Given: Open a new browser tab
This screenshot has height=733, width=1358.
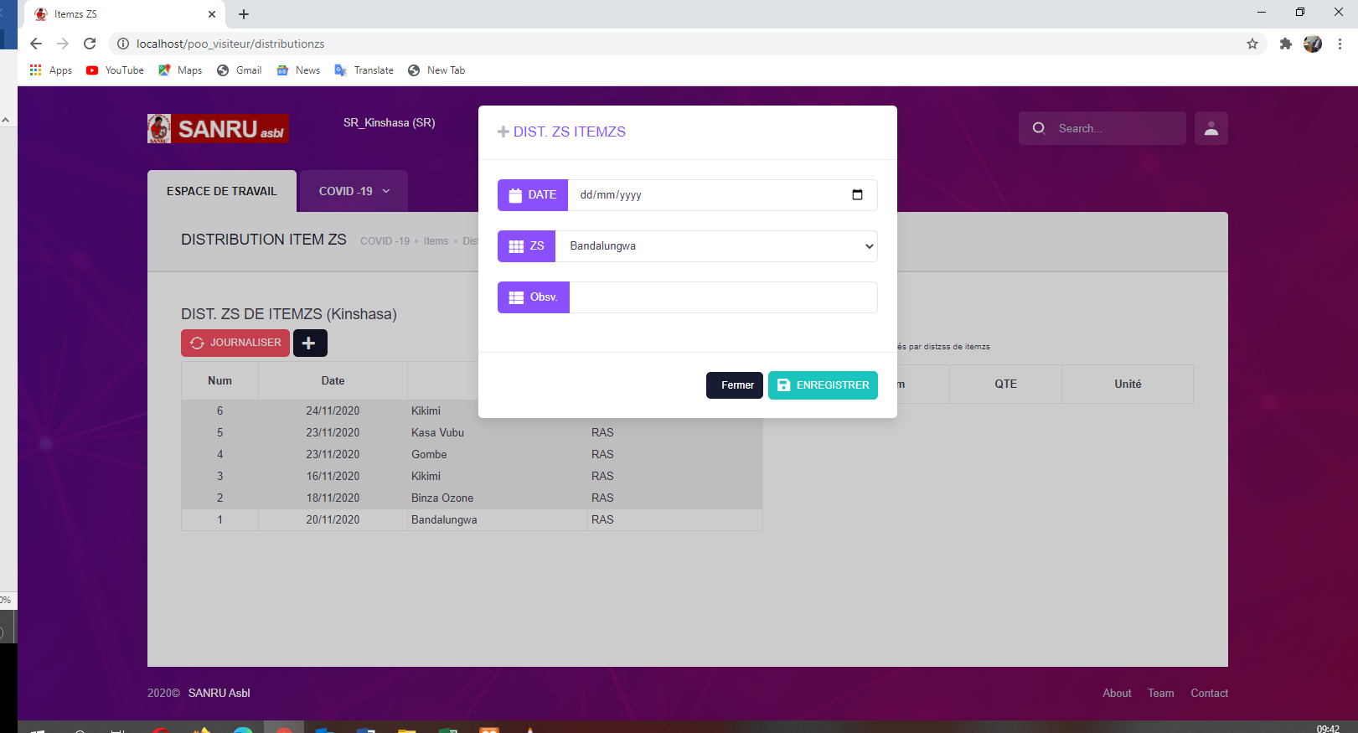Looking at the screenshot, I should (244, 14).
